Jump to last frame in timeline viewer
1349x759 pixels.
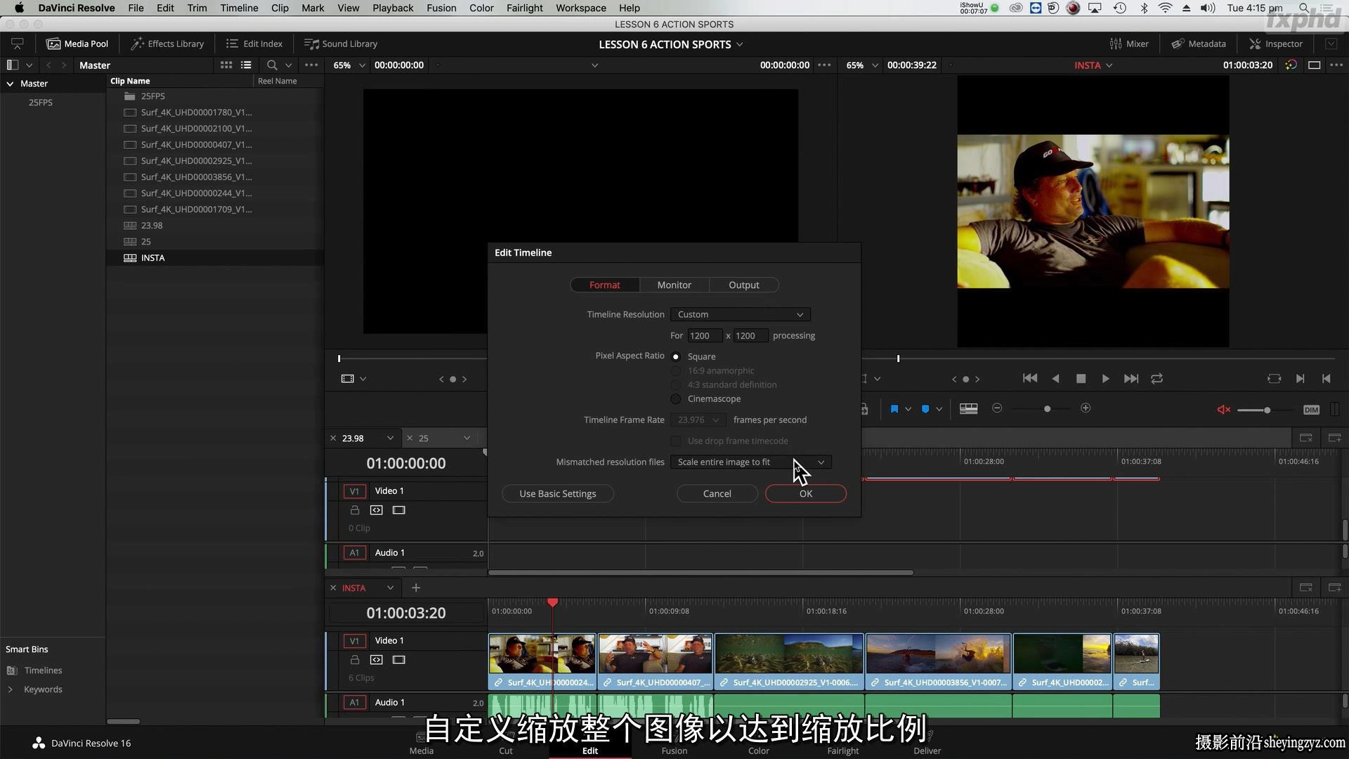1131,379
